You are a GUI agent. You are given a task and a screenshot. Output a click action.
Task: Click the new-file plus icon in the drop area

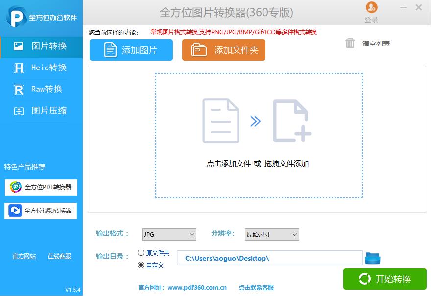[x=292, y=121]
